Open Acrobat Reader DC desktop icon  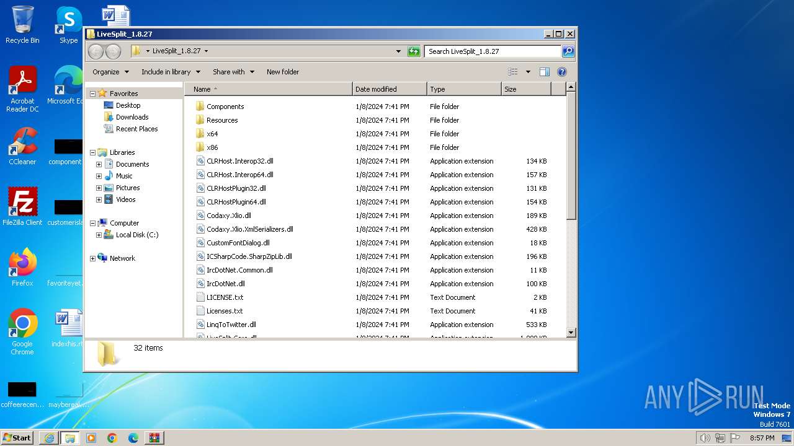pyautogui.click(x=22, y=89)
